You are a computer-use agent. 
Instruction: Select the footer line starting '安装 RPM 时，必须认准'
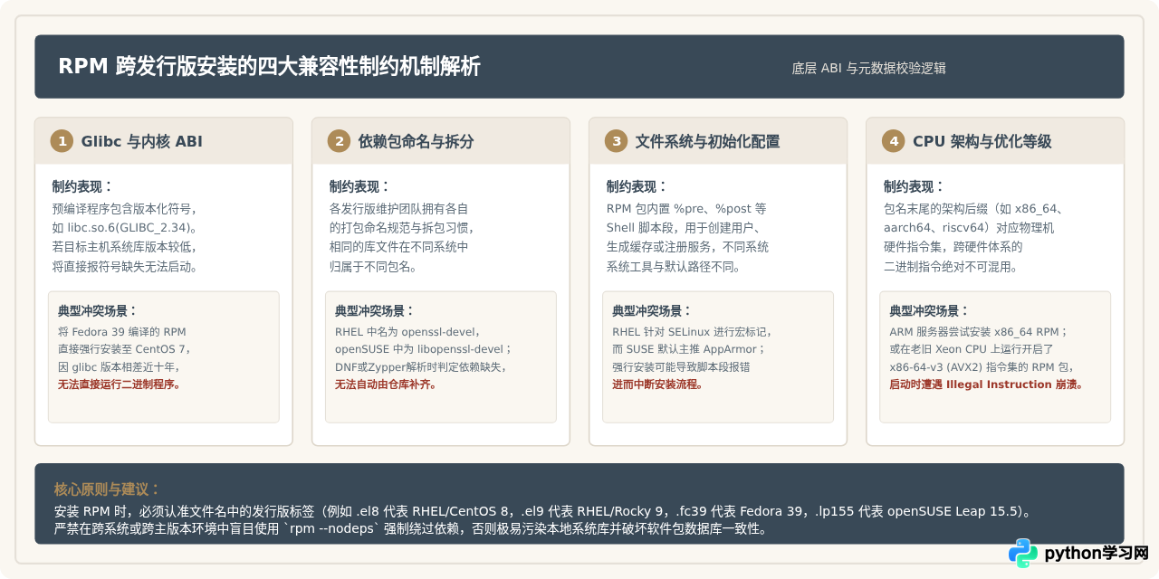coord(542,511)
